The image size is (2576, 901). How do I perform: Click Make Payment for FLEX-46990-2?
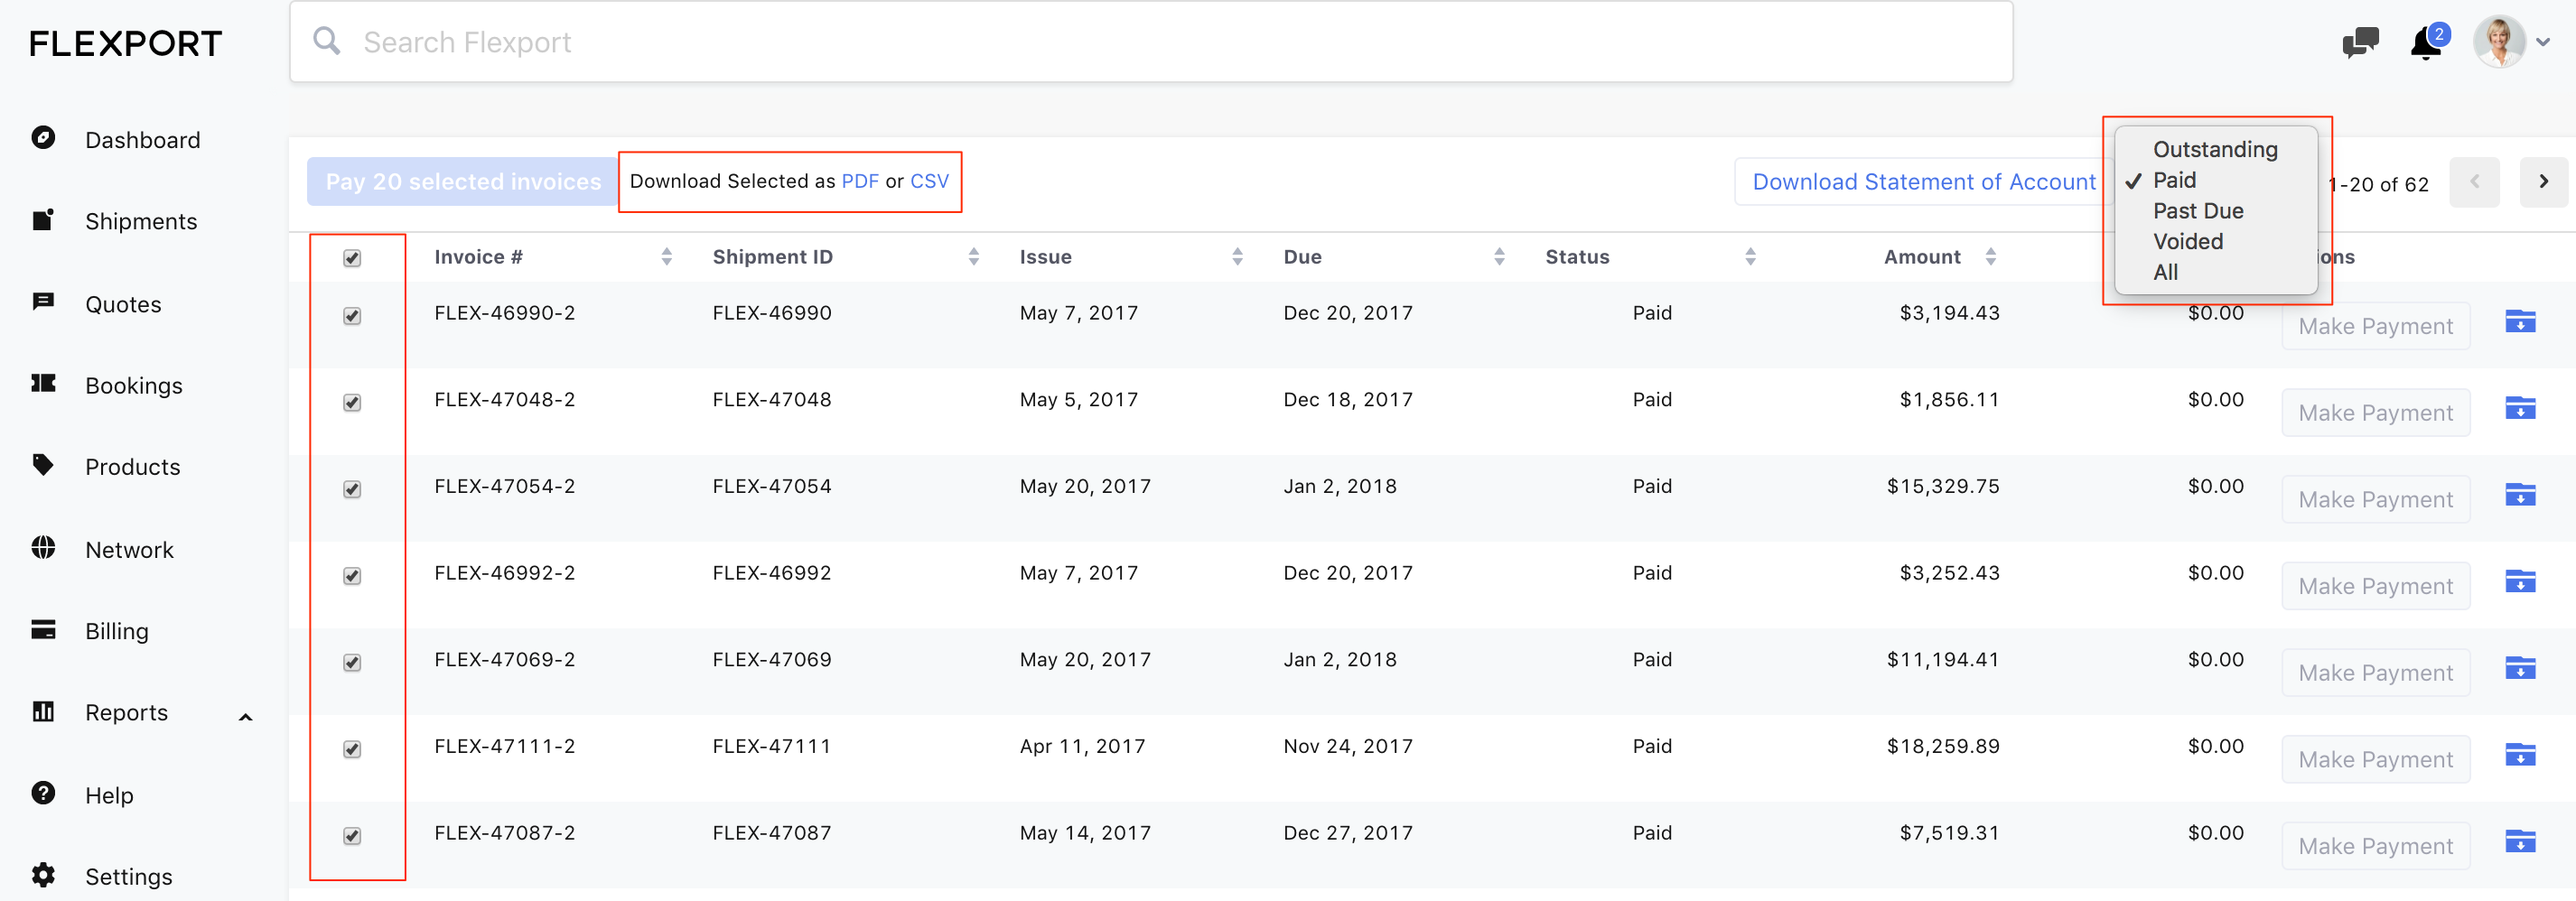[x=2375, y=326]
